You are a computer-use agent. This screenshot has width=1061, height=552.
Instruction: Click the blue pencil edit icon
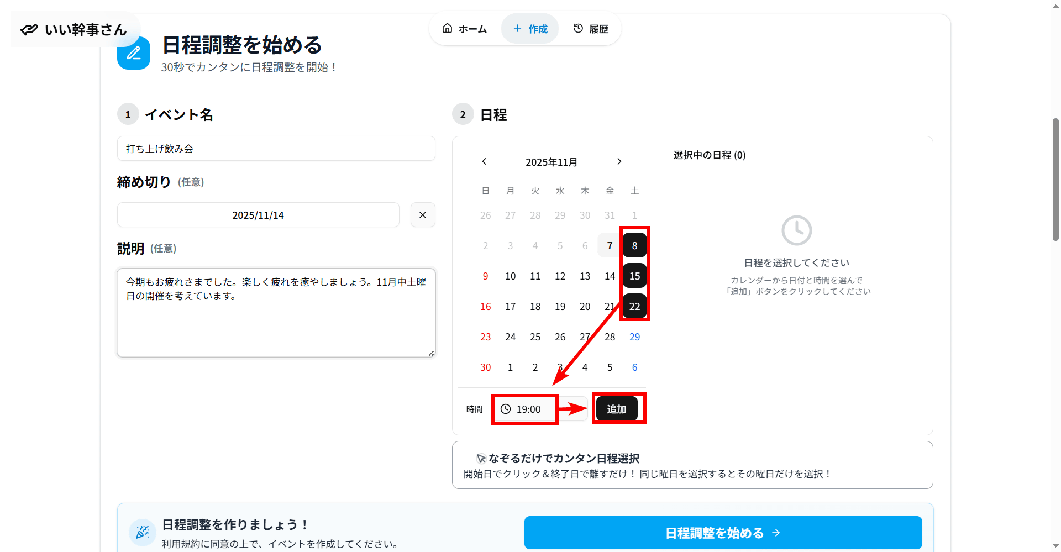click(134, 54)
